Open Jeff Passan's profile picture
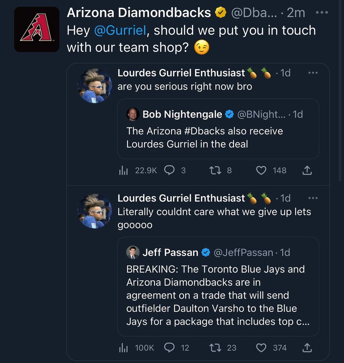The width and height of the screenshot is (344, 363). tap(133, 252)
